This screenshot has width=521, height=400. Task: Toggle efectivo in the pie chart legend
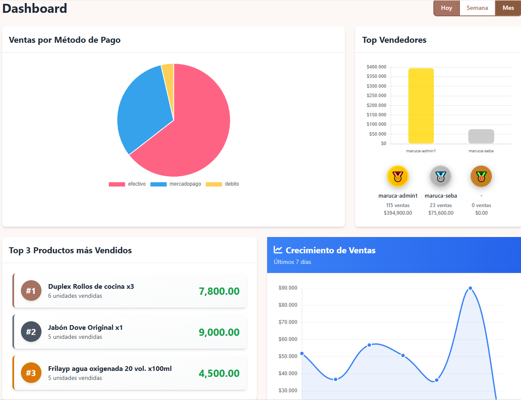127,184
